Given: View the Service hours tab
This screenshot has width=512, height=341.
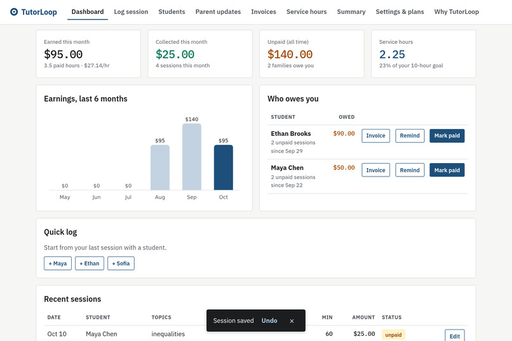Looking at the screenshot, I should (307, 11).
